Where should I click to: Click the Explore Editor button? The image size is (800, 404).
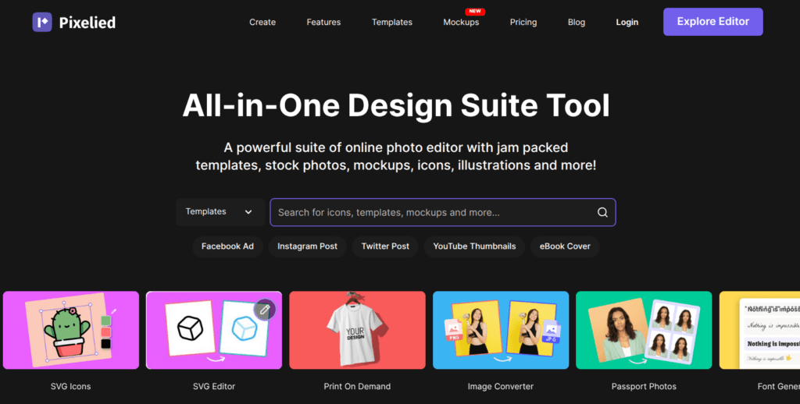712,22
